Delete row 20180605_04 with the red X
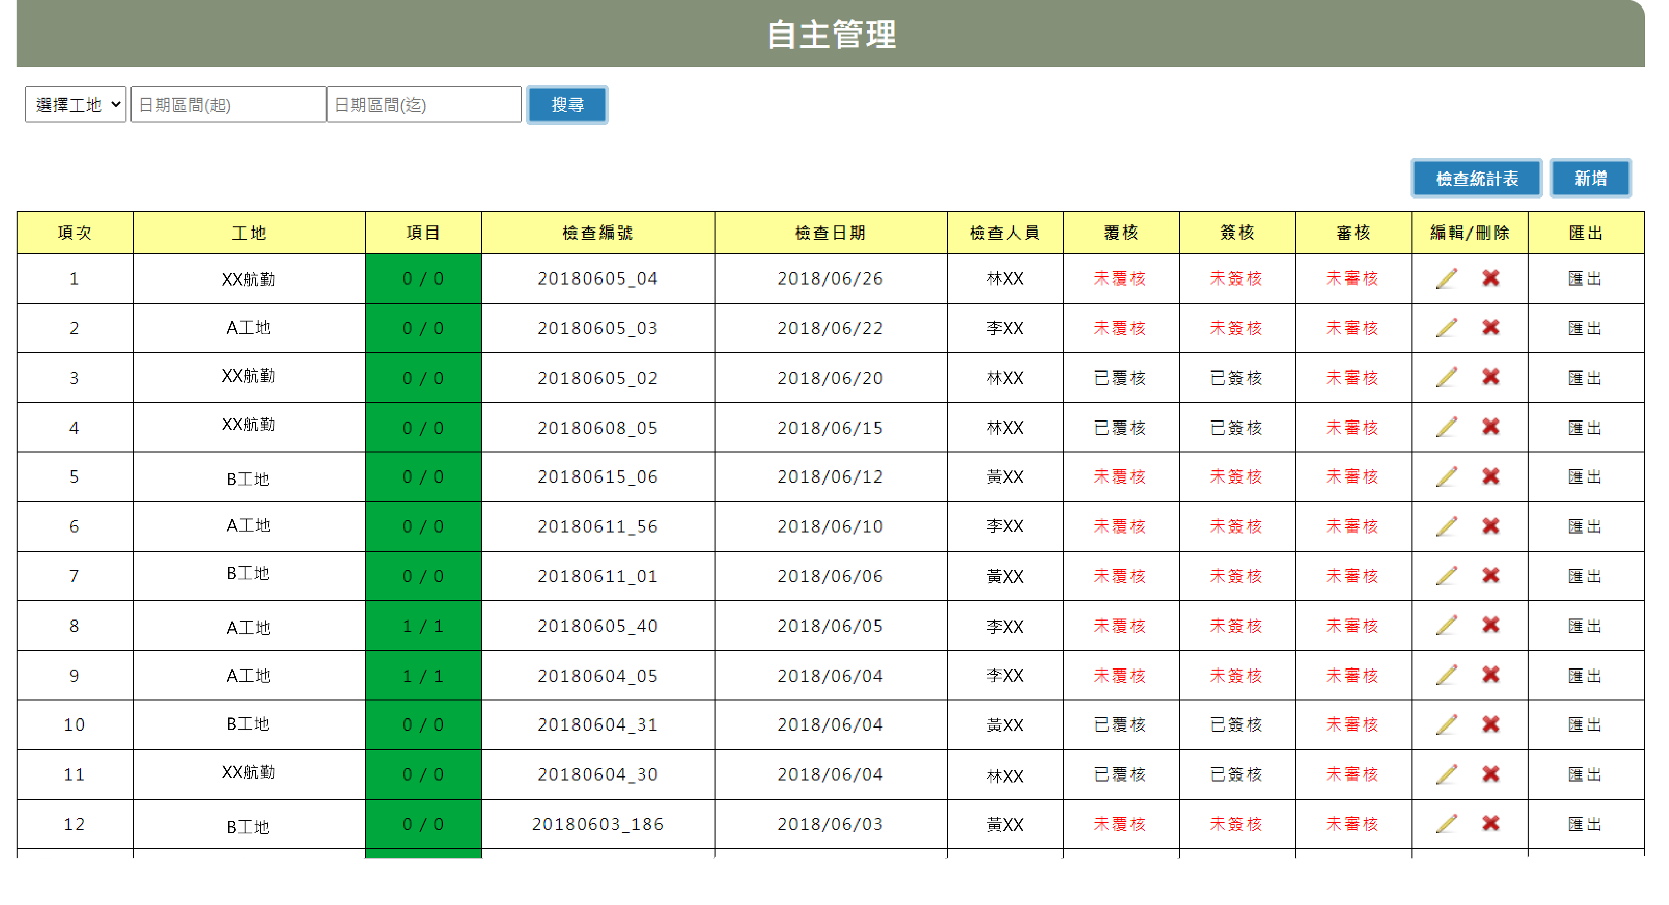Image resolution: width=1669 pixels, height=905 pixels. click(x=1491, y=278)
